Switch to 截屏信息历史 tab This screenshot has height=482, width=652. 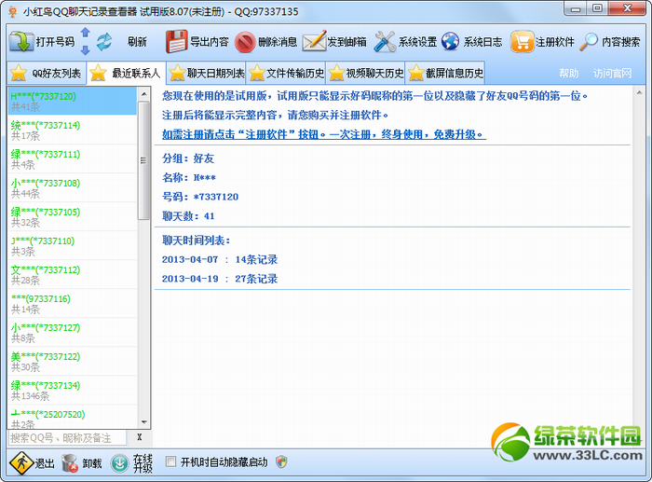(x=445, y=74)
